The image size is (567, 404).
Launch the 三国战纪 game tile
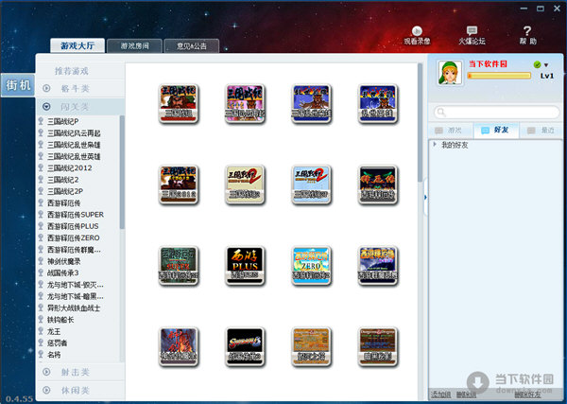179,103
